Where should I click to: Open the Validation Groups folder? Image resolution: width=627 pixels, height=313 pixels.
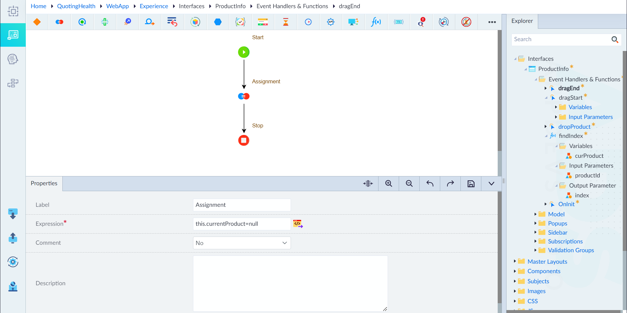click(571, 250)
